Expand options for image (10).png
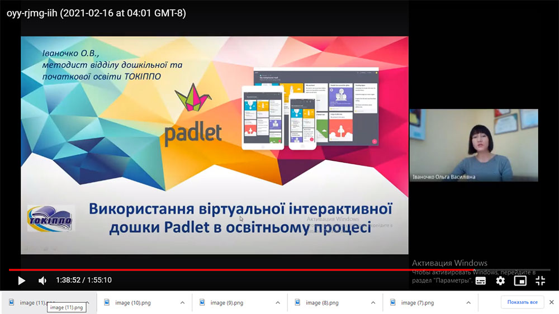The width and height of the screenshot is (559, 314). 183,303
